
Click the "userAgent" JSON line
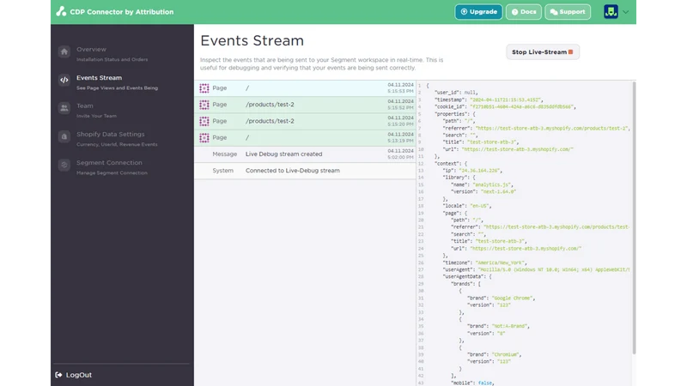point(536,269)
